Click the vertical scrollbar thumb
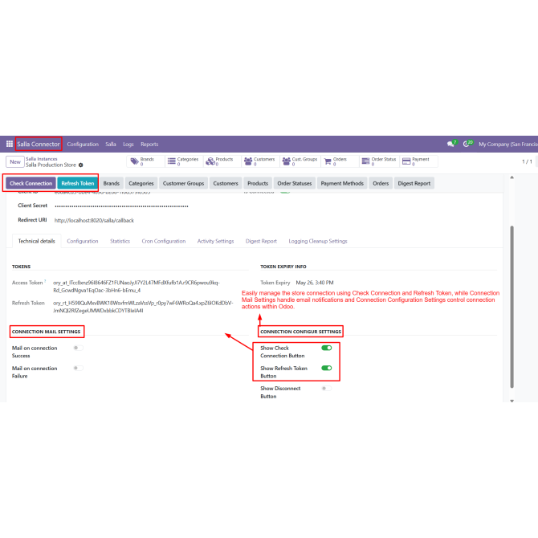538x538 pixels. tap(512, 307)
